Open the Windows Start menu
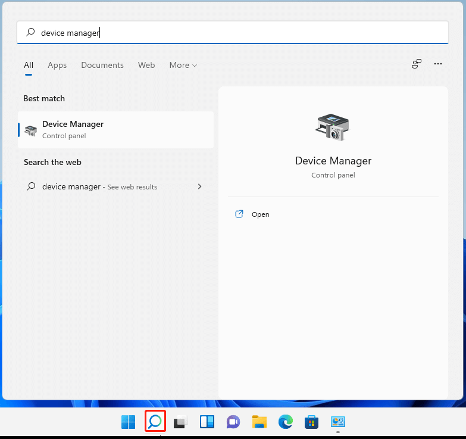Viewport: 466px width, 439px height. 128,422
